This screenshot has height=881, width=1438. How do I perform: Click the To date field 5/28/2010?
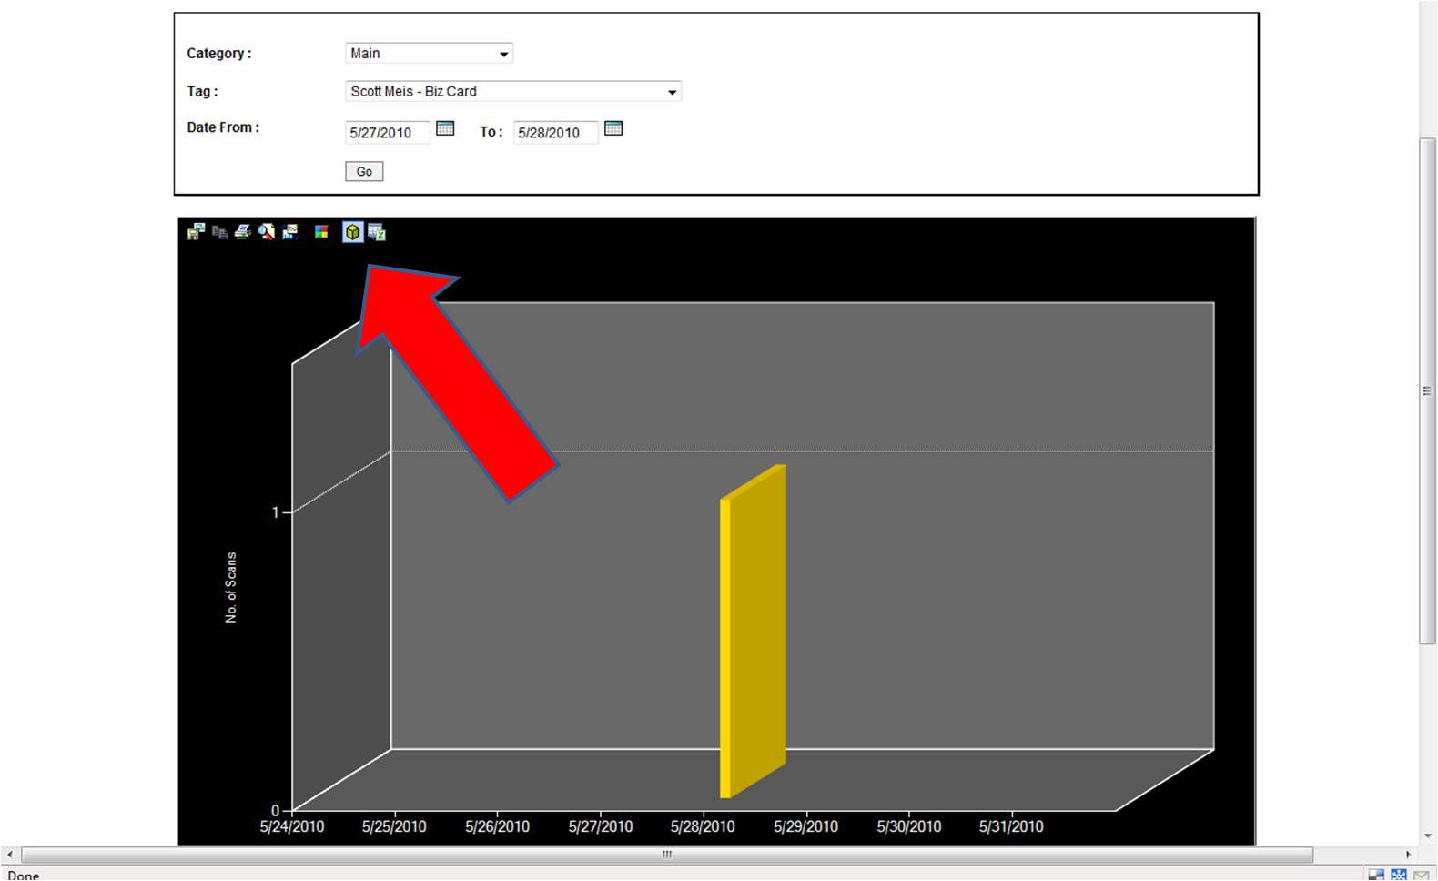[555, 133]
